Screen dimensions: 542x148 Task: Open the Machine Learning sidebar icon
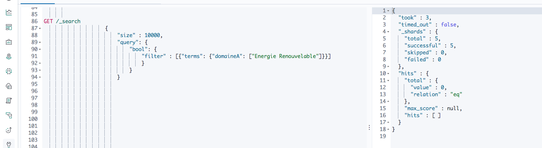click(9, 71)
